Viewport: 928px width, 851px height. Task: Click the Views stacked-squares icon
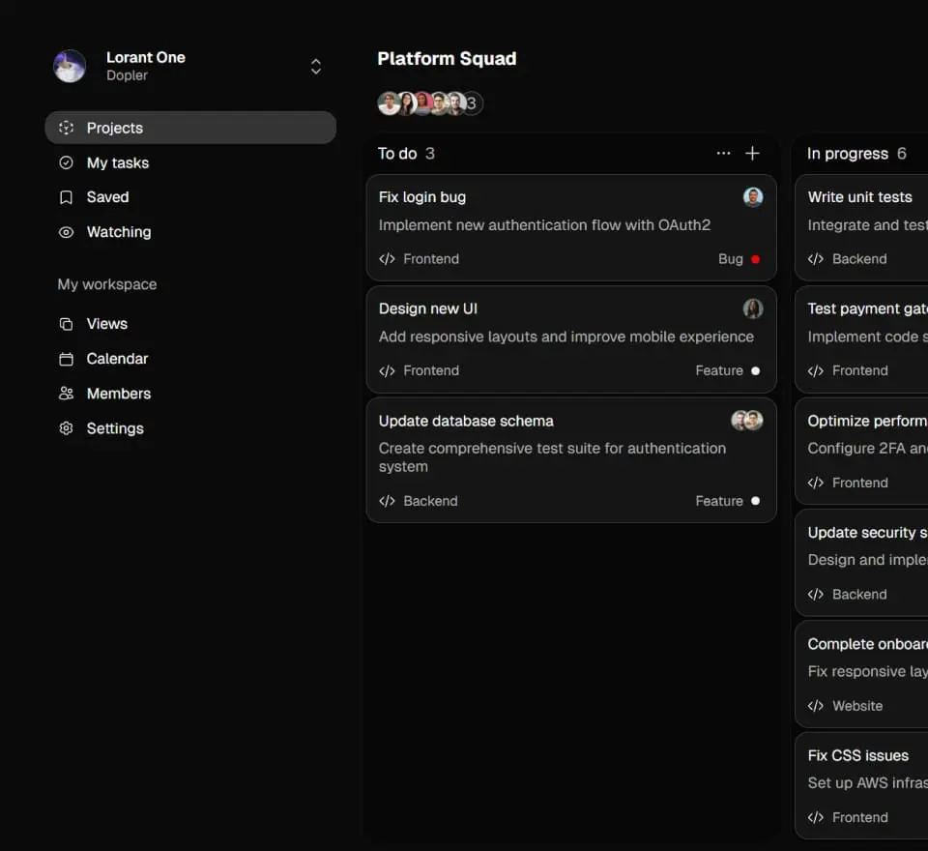tap(66, 324)
